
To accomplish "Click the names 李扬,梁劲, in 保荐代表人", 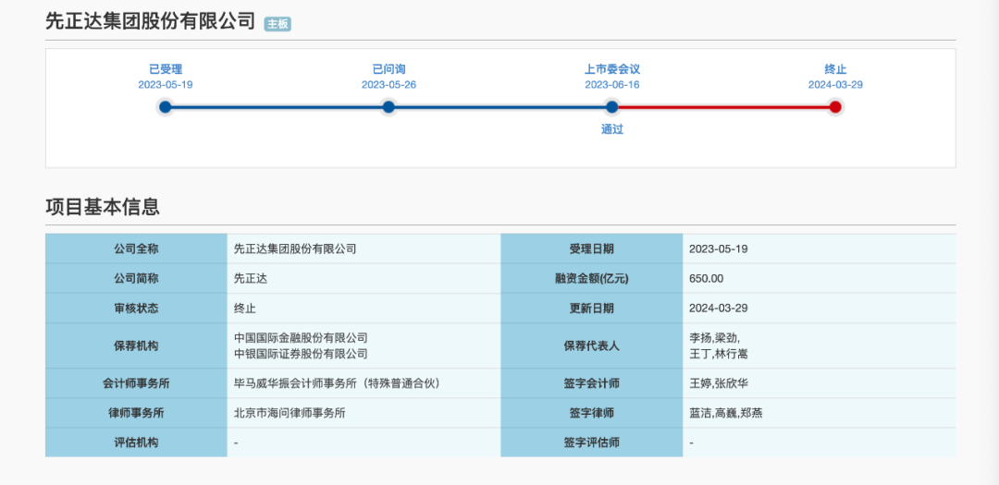I will pyautogui.click(x=714, y=338).
